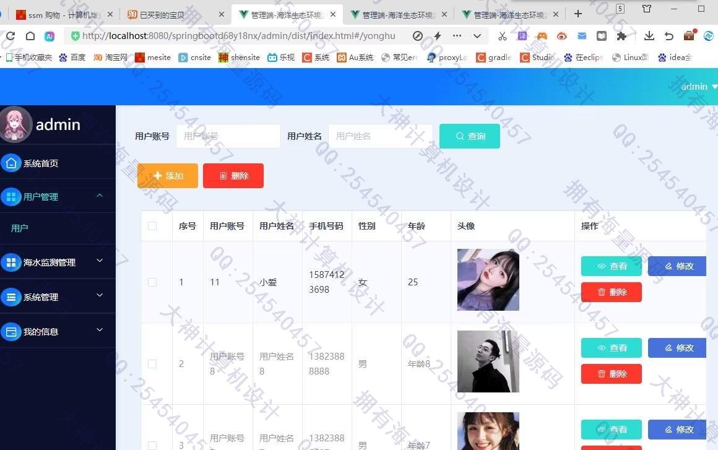Open the downloads arrow icon
The height and width of the screenshot is (450, 718).
click(x=649, y=36)
